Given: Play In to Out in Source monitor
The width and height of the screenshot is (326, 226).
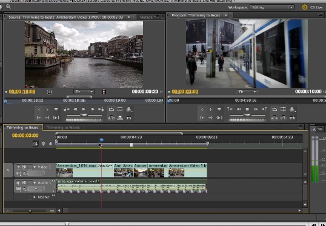Looking at the screenshot, I should point(56,118).
